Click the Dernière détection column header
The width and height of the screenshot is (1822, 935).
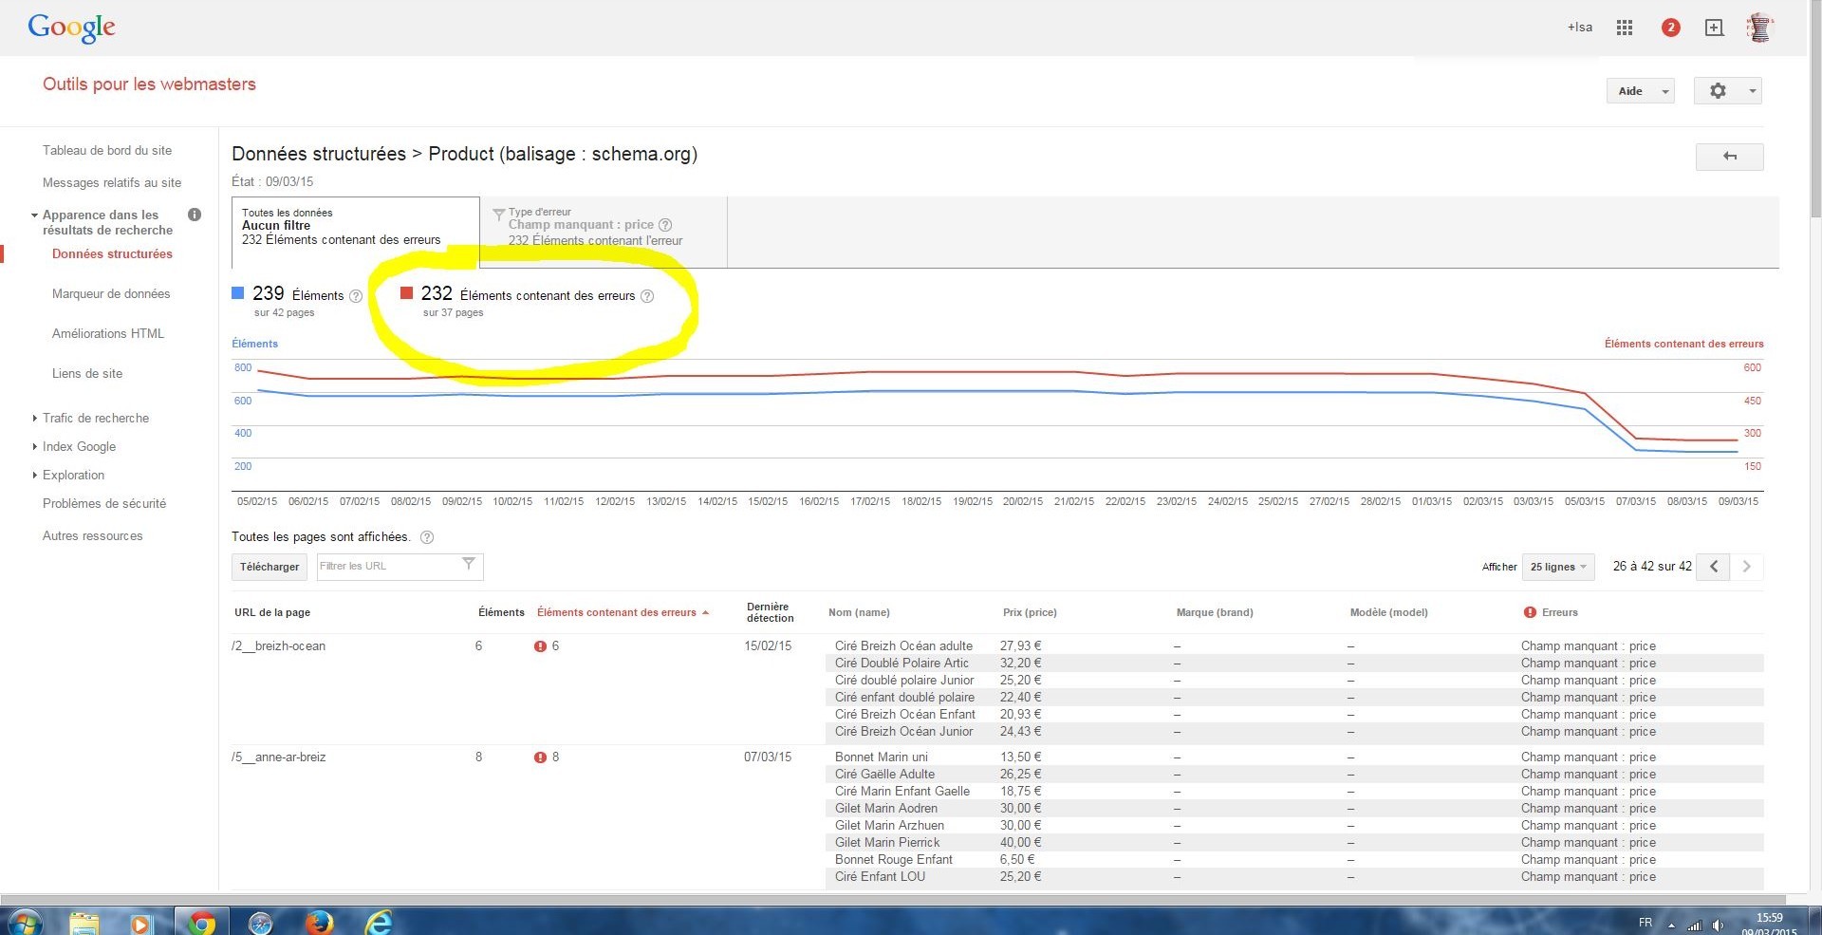pyautogui.click(x=770, y=612)
